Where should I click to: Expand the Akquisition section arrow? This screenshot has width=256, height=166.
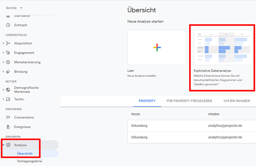[x=3, y=43]
